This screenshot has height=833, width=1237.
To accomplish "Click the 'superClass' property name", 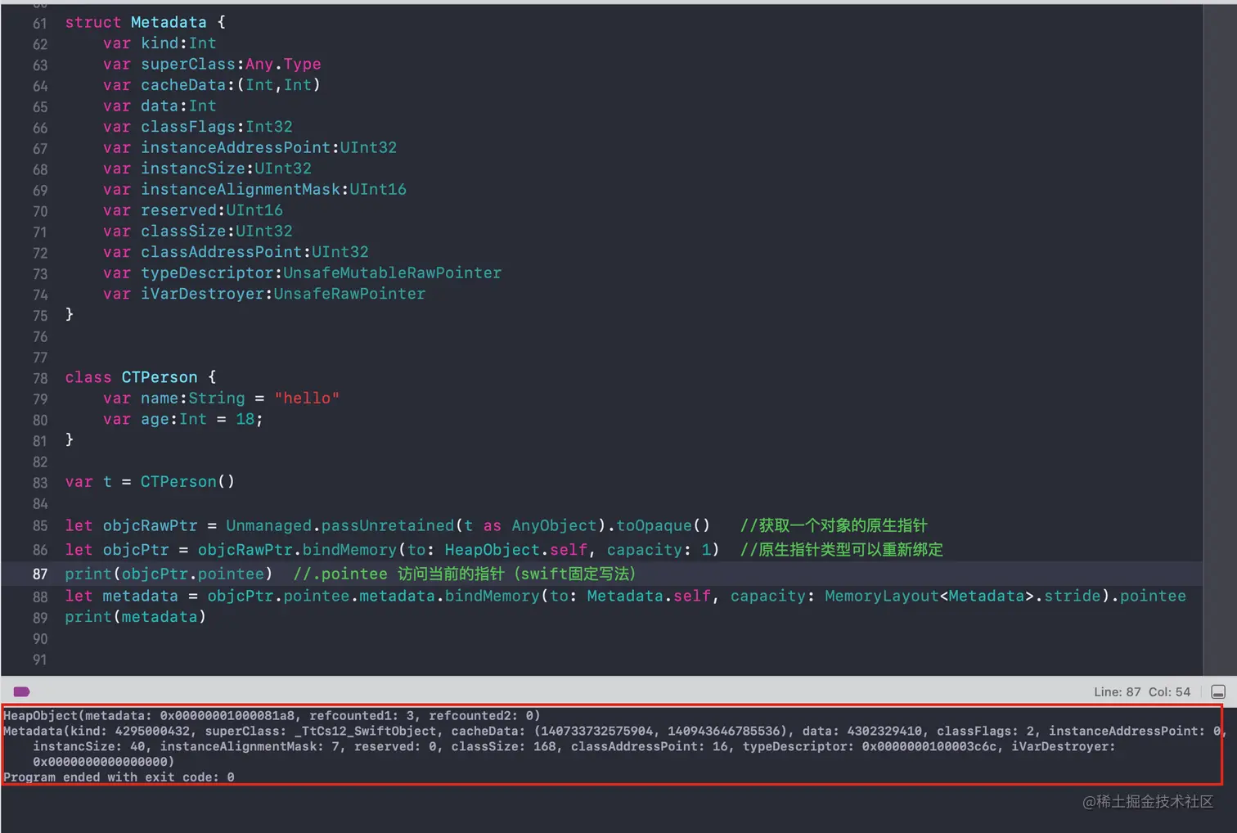I will 188,64.
